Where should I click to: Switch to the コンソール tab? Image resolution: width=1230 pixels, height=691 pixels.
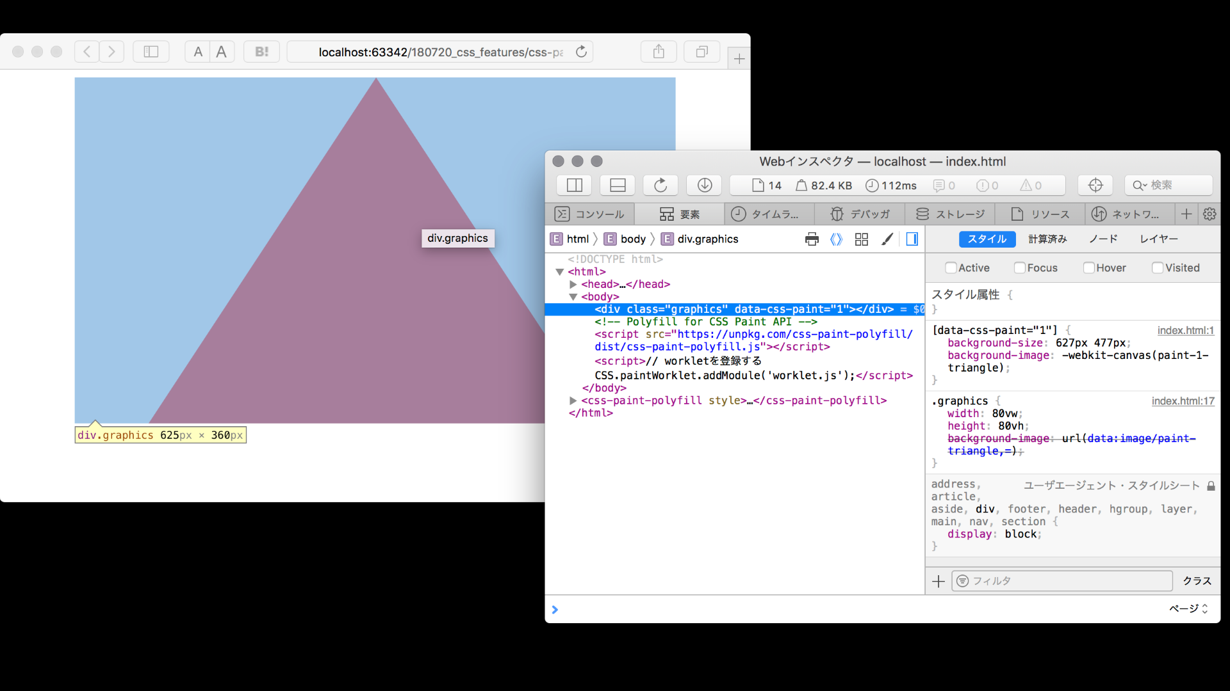[589, 214]
